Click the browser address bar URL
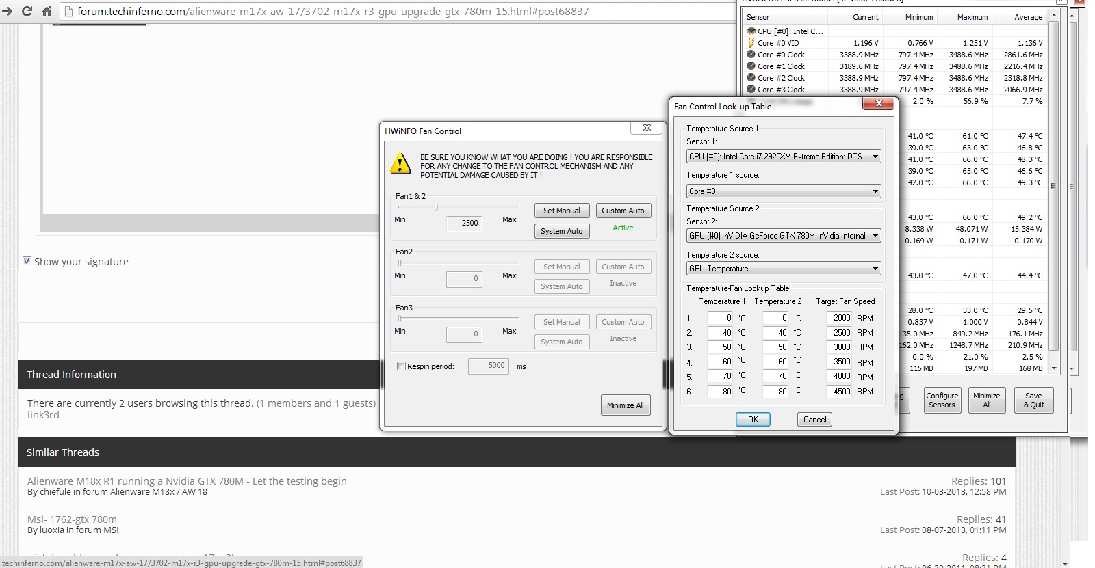 (333, 12)
